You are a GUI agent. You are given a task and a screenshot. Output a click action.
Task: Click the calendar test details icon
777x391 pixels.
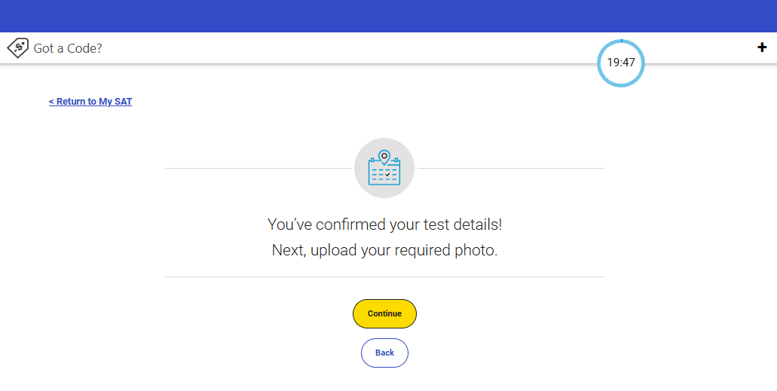point(384,170)
